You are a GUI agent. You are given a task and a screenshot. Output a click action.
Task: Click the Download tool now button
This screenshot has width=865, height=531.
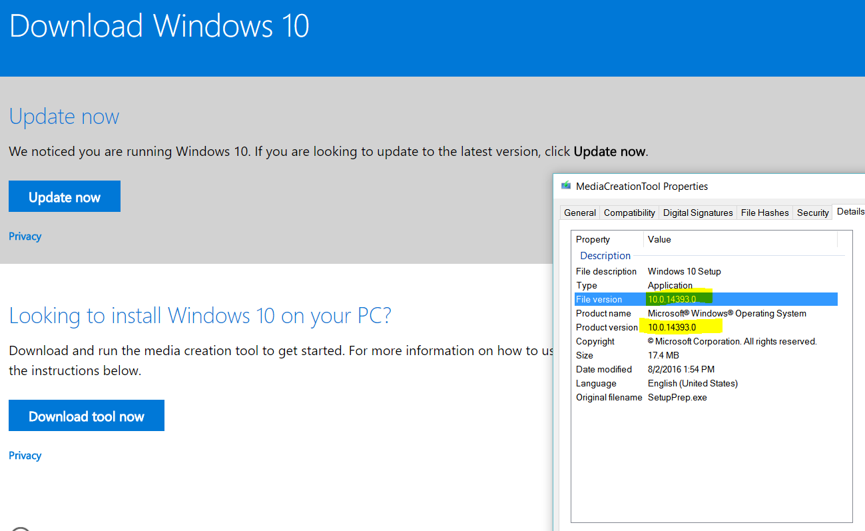(x=87, y=416)
